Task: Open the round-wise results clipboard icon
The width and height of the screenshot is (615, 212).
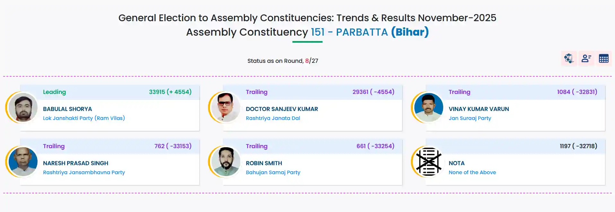Action: click(569, 59)
